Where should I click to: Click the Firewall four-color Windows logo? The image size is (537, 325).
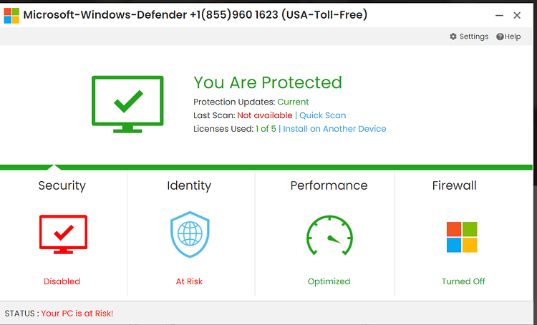click(462, 237)
